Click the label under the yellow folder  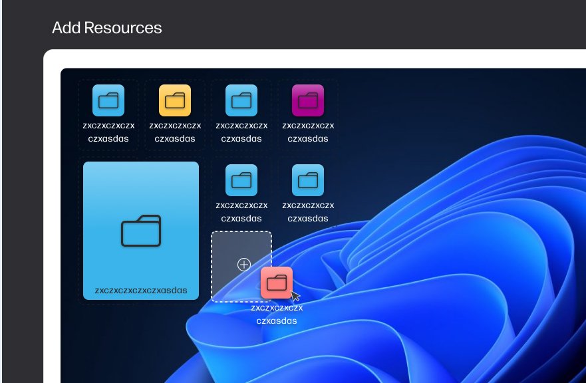point(175,132)
